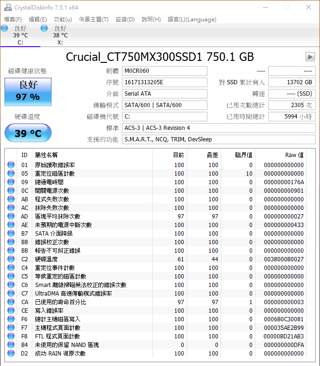The width and height of the screenshot is (320, 366).
Task: Select the 硬碟溫度 attribute name
Action: (46, 259)
